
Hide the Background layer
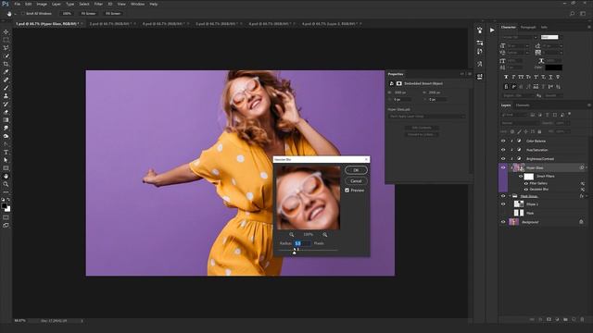coord(503,222)
